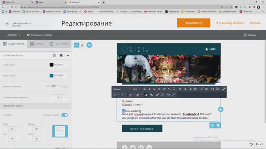The height and width of the screenshot is (149, 266).
Task: Delete block via the properties panel trash icon
Action: click(x=54, y=55)
